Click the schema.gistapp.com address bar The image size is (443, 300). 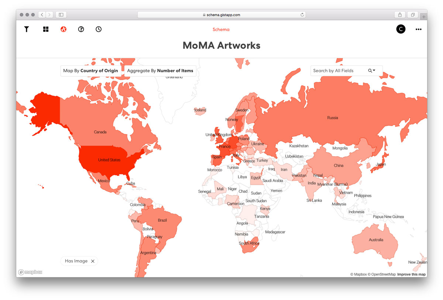coord(221,15)
